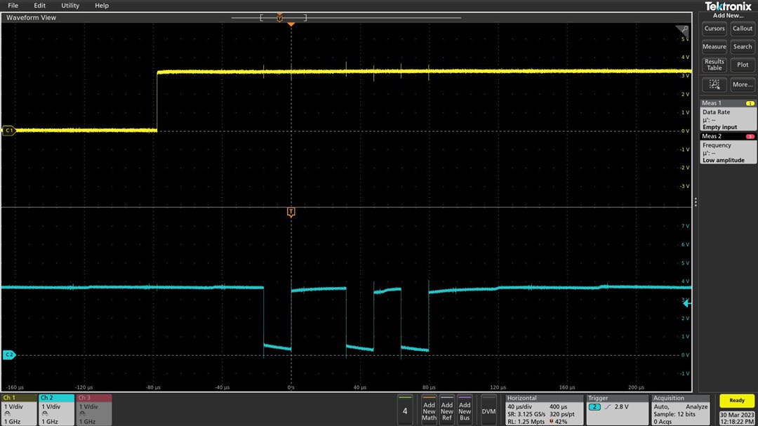Viewport: 758px width, 426px height.
Task: Open the Help menu
Action: click(x=102, y=6)
